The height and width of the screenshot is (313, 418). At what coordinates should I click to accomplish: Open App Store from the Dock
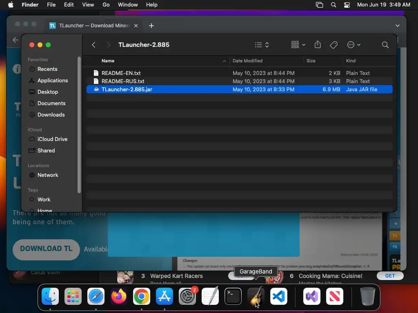165,296
